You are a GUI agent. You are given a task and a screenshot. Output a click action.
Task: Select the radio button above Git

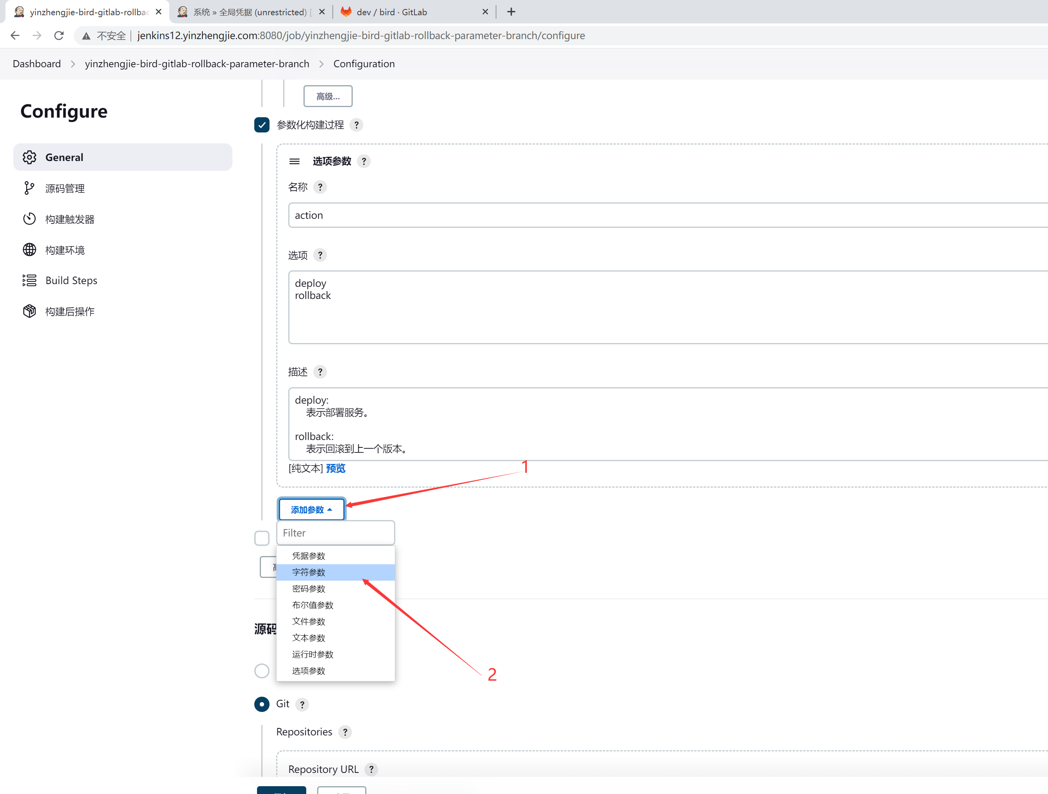click(262, 671)
